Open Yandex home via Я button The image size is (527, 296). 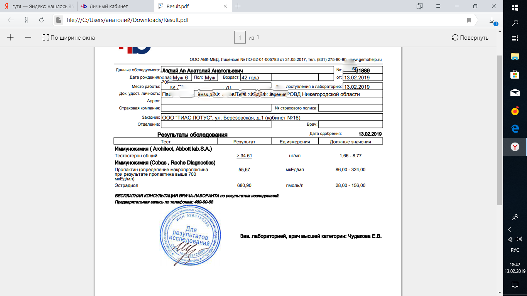tap(26, 20)
